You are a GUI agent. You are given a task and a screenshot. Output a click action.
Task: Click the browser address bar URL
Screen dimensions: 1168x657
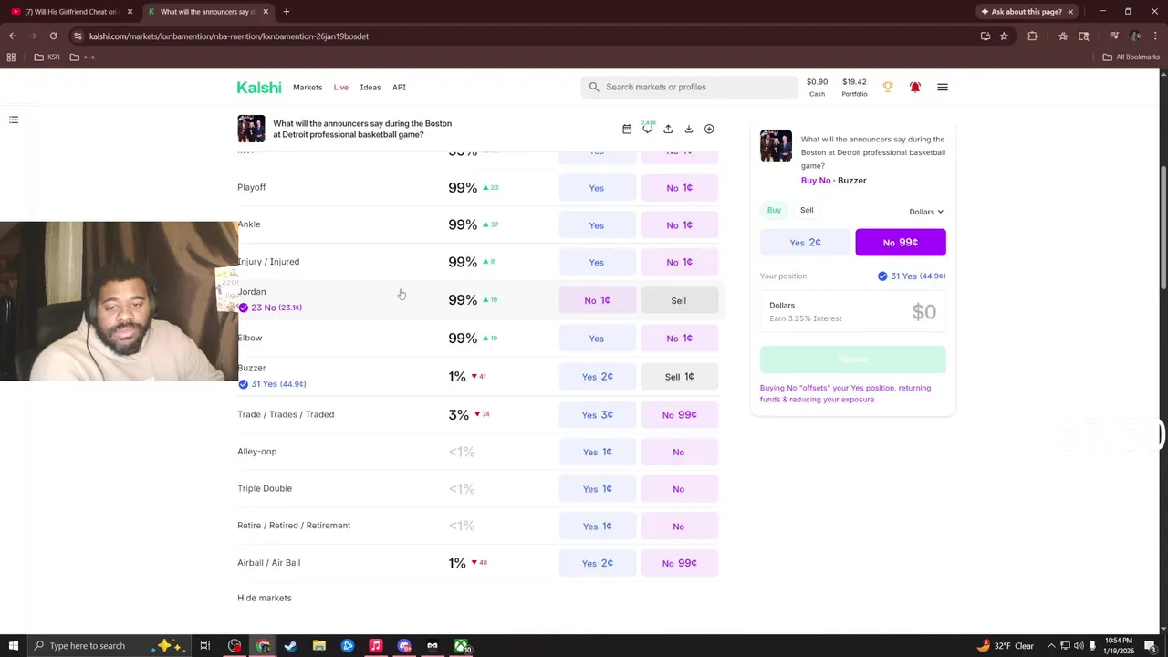click(x=229, y=36)
